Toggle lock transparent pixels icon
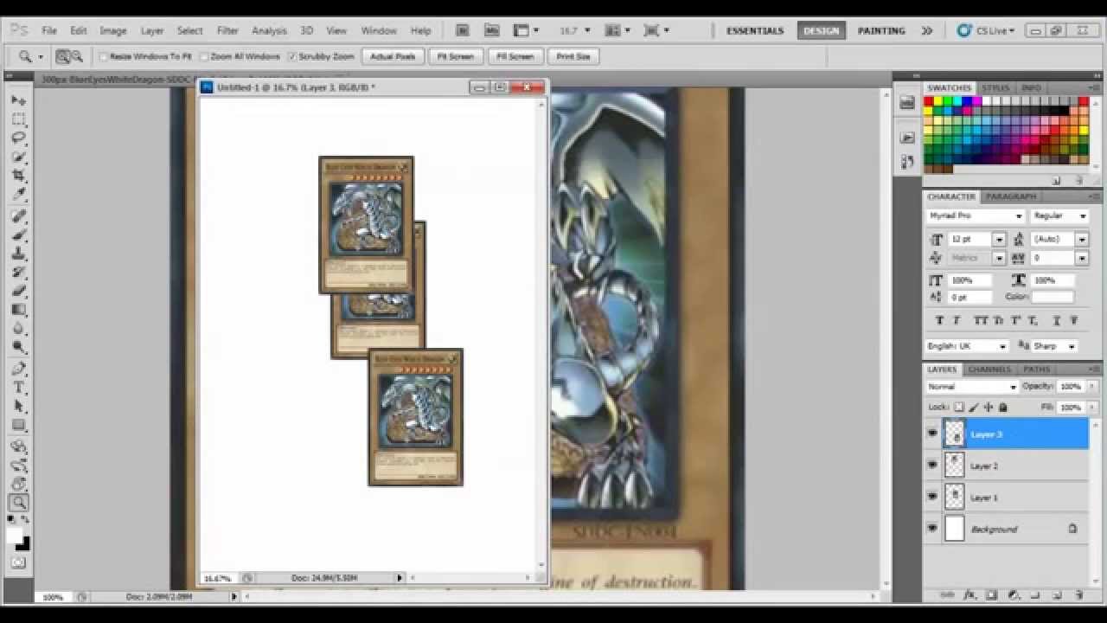Viewport: 1107px width, 623px height. (959, 407)
